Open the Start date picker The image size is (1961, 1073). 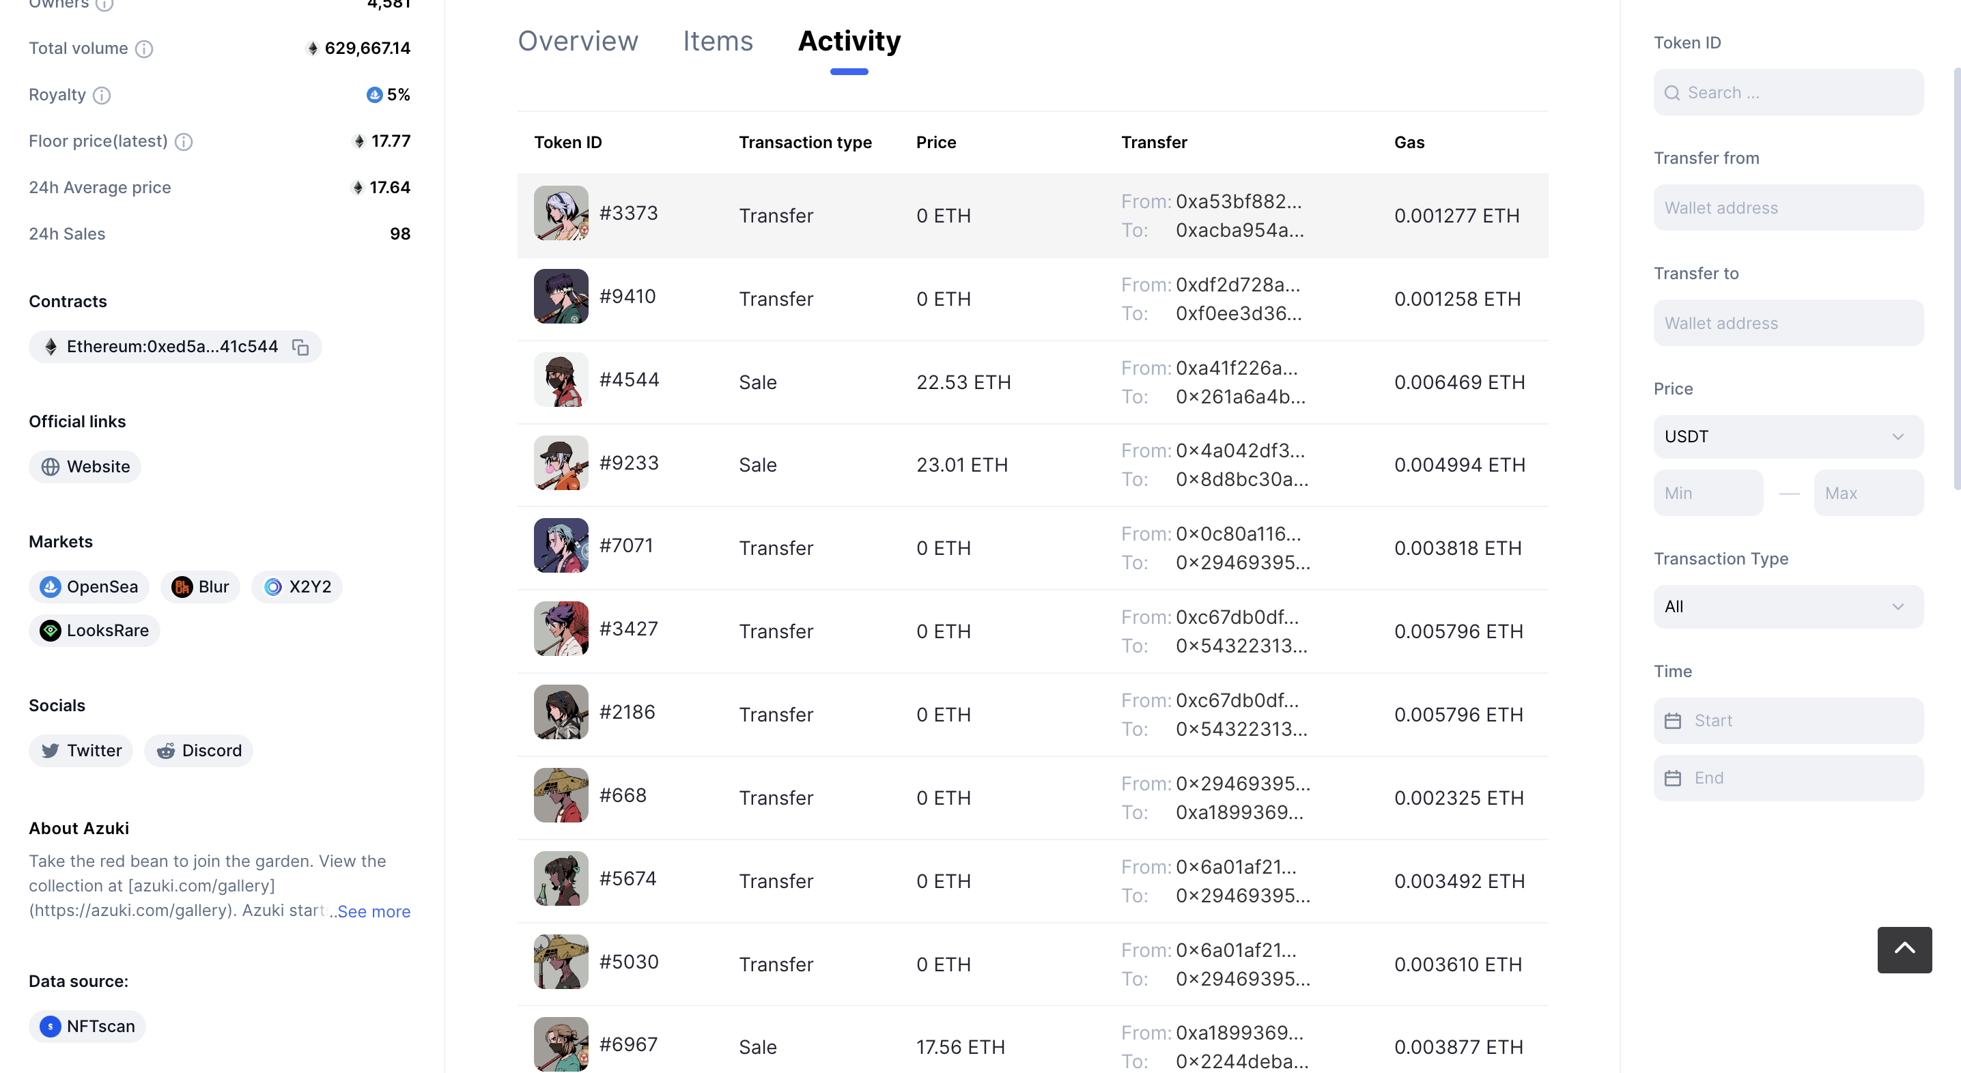(1788, 720)
